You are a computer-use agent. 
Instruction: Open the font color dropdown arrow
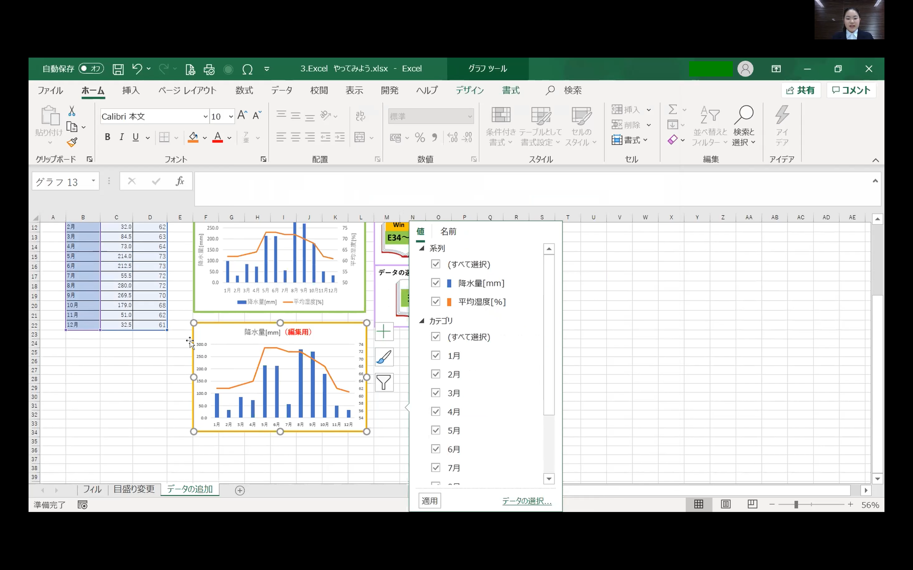pyautogui.click(x=229, y=138)
